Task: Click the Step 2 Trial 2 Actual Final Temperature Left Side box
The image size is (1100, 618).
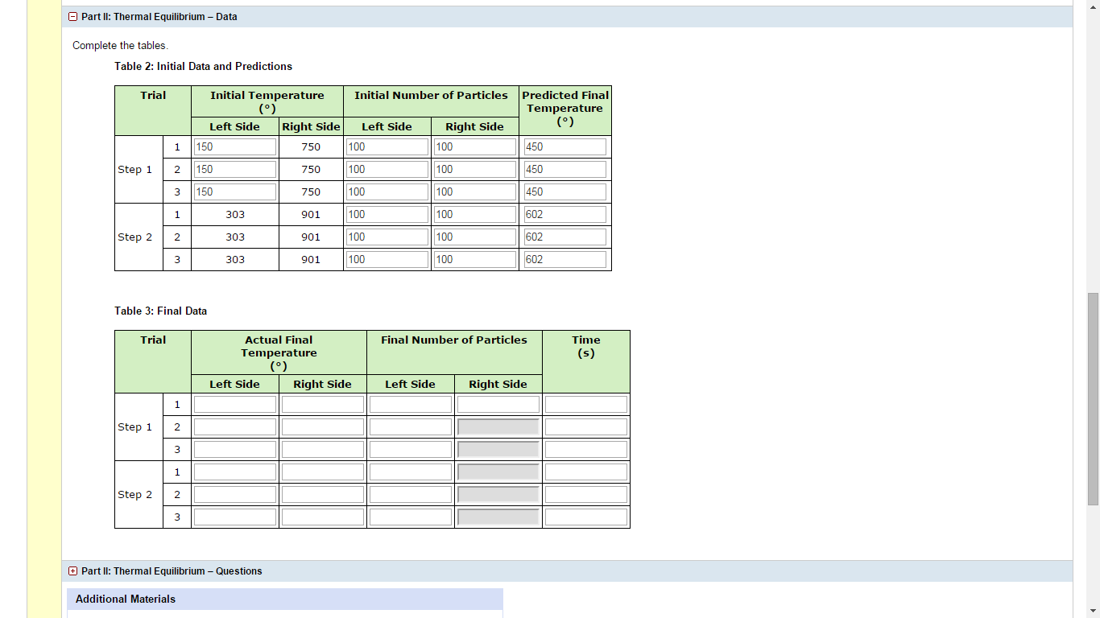Action: point(234,493)
